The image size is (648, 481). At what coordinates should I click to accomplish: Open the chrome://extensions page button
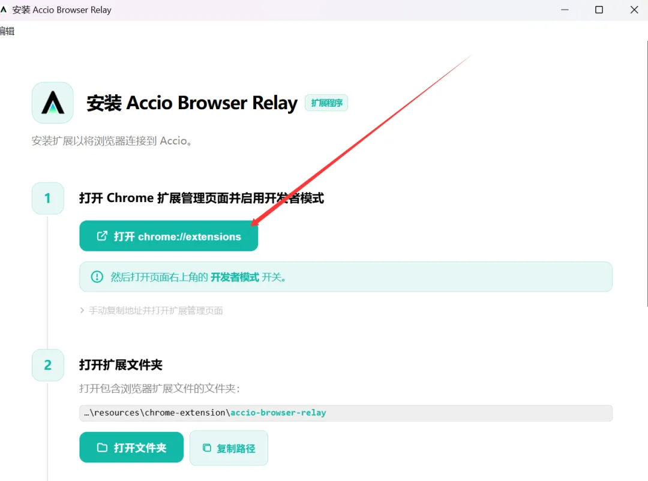click(169, 236)
